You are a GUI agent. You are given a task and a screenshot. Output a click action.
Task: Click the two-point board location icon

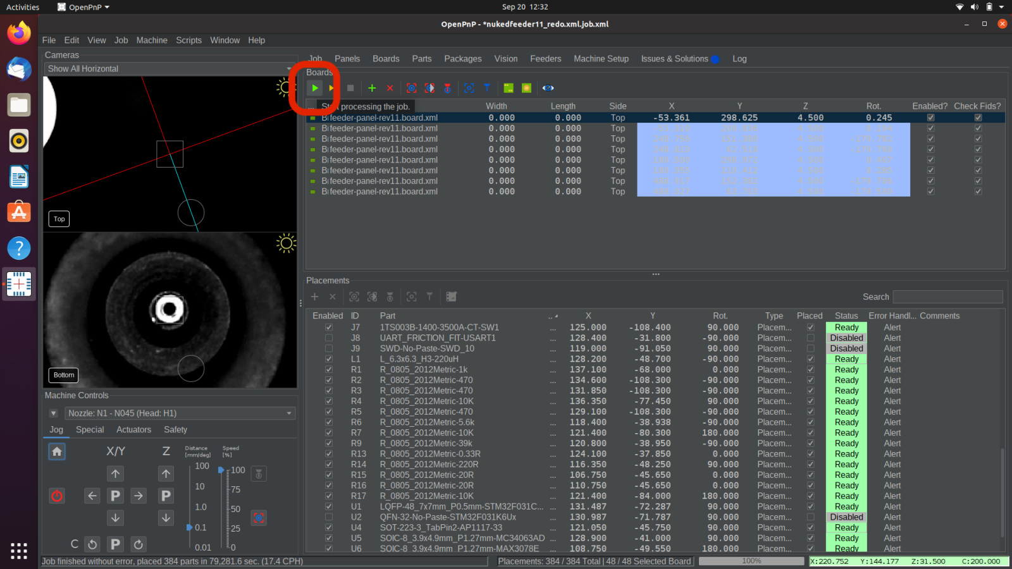coord(509,88)
